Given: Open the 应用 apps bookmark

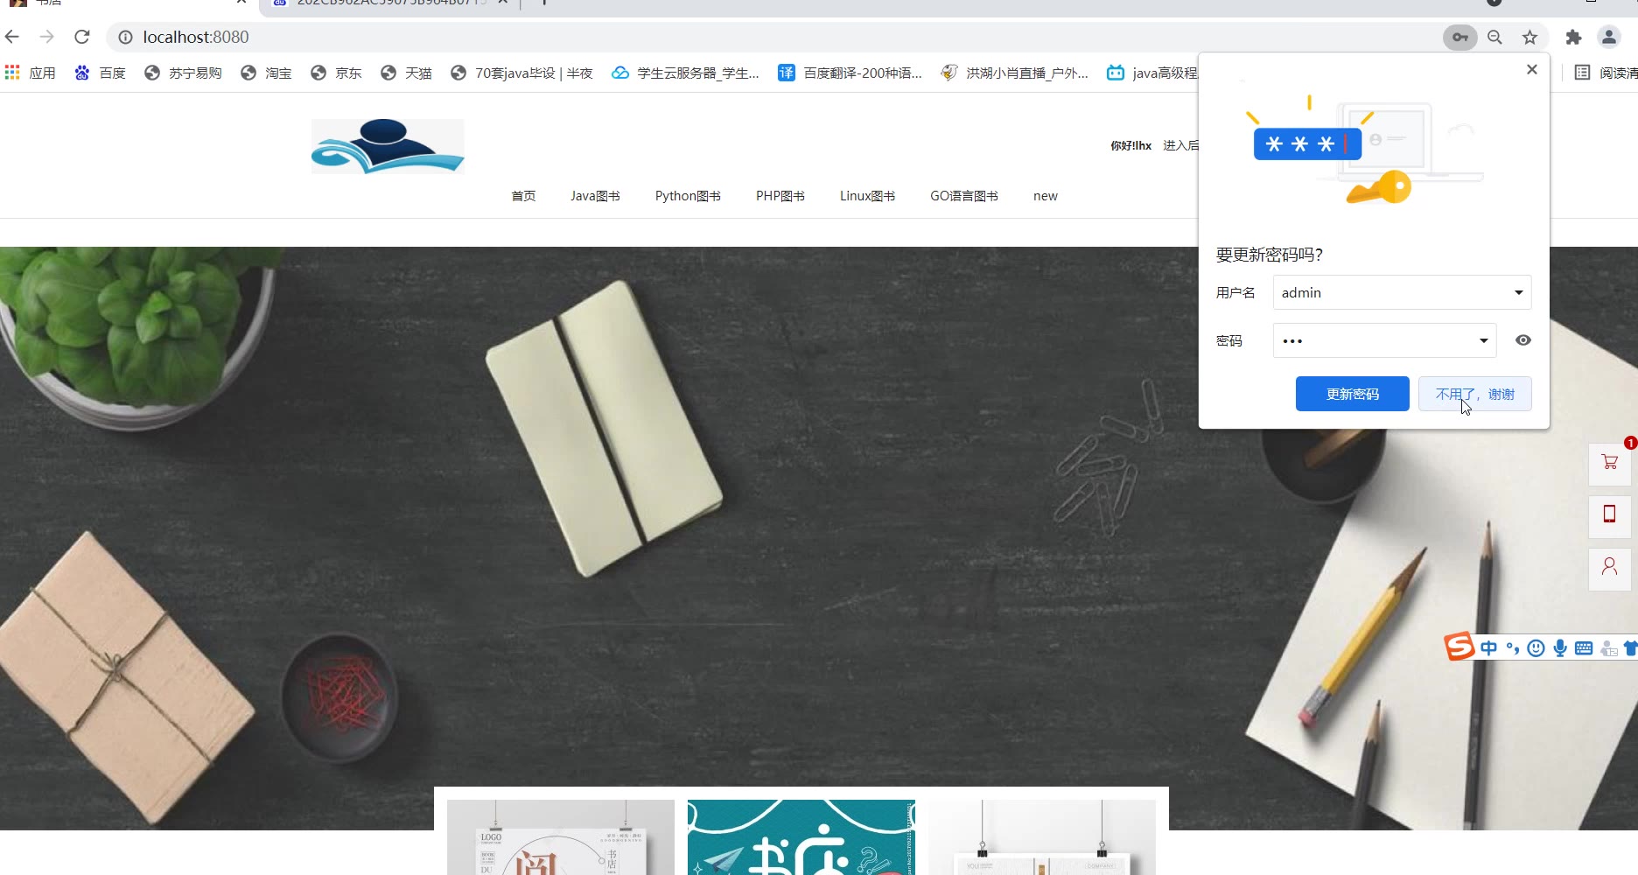Looking at the screenshot, I should click(x=31, y=73).
